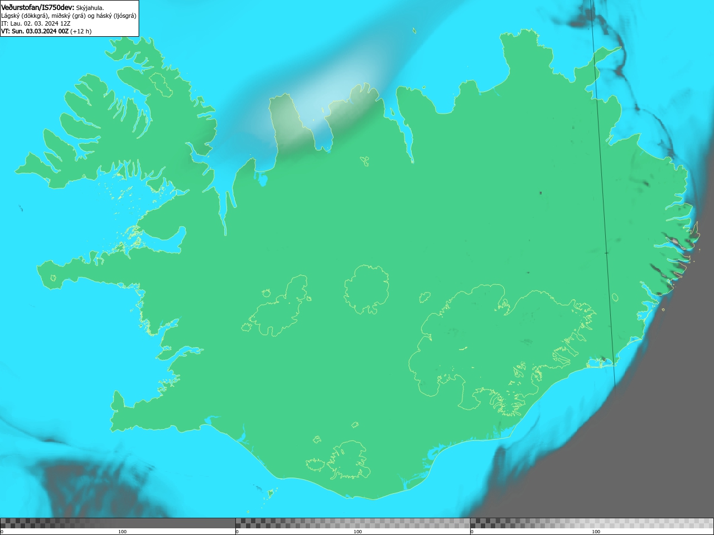Click the dark grey low-cloud colorbar

[118, 523]
